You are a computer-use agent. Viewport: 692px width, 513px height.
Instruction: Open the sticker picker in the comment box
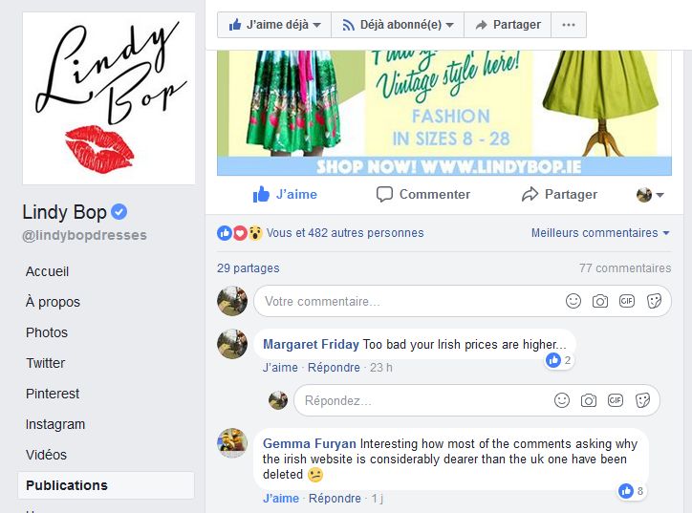pos(654,301)
